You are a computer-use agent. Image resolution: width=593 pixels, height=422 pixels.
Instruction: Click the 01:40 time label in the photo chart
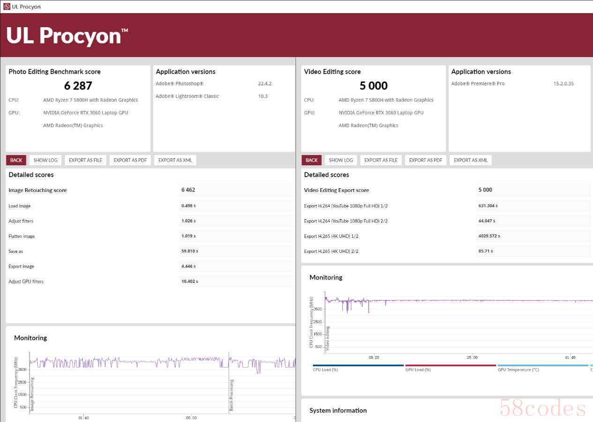click(84, 418)
